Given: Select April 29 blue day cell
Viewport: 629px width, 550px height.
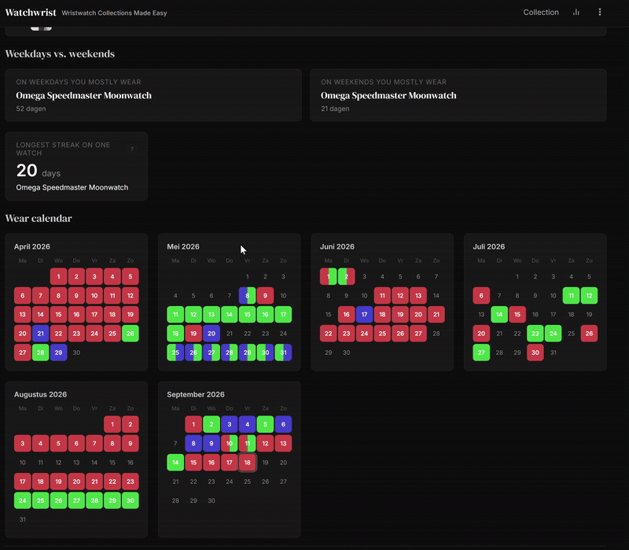Looking at the screenshot, I should (58, 353).
